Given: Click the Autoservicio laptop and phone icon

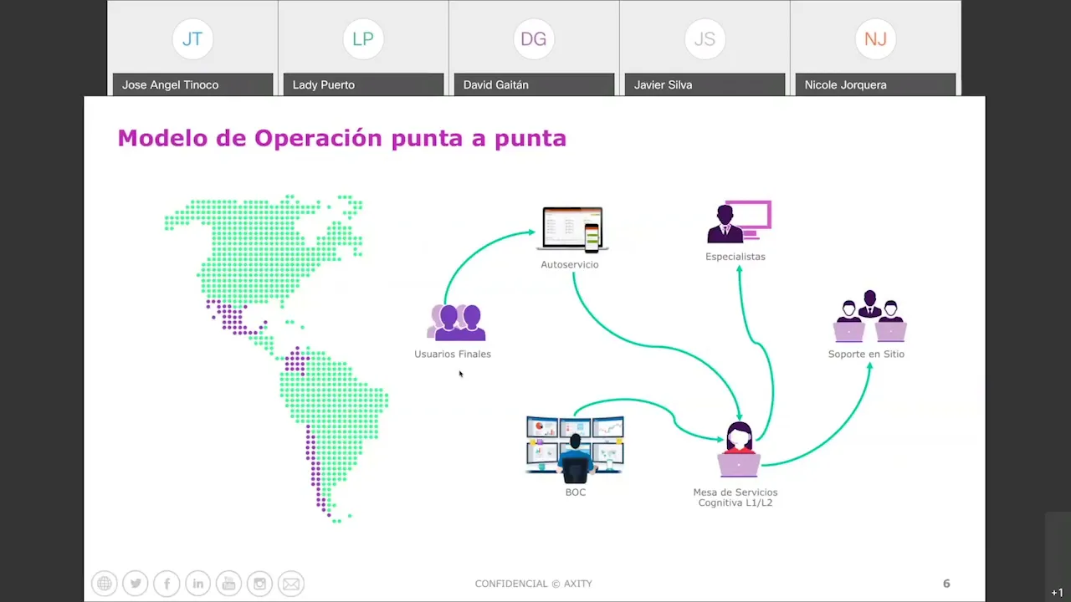Looking at the screenshot, I should click(x=572, y=230).
